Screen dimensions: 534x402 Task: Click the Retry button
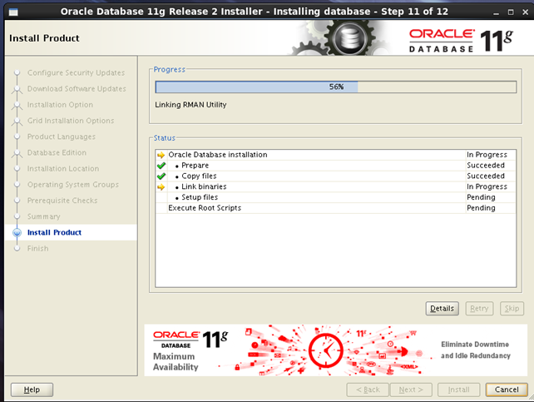479,308
